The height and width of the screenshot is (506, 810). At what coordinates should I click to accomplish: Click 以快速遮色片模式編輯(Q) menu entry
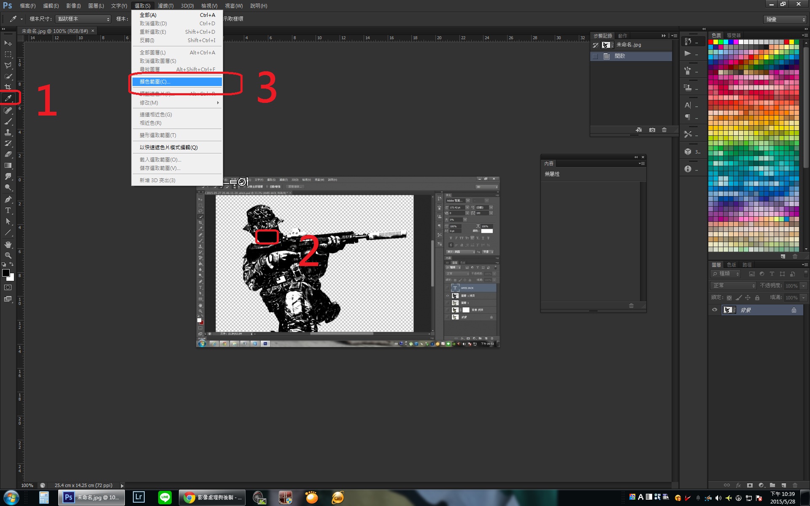coord(168,148)
